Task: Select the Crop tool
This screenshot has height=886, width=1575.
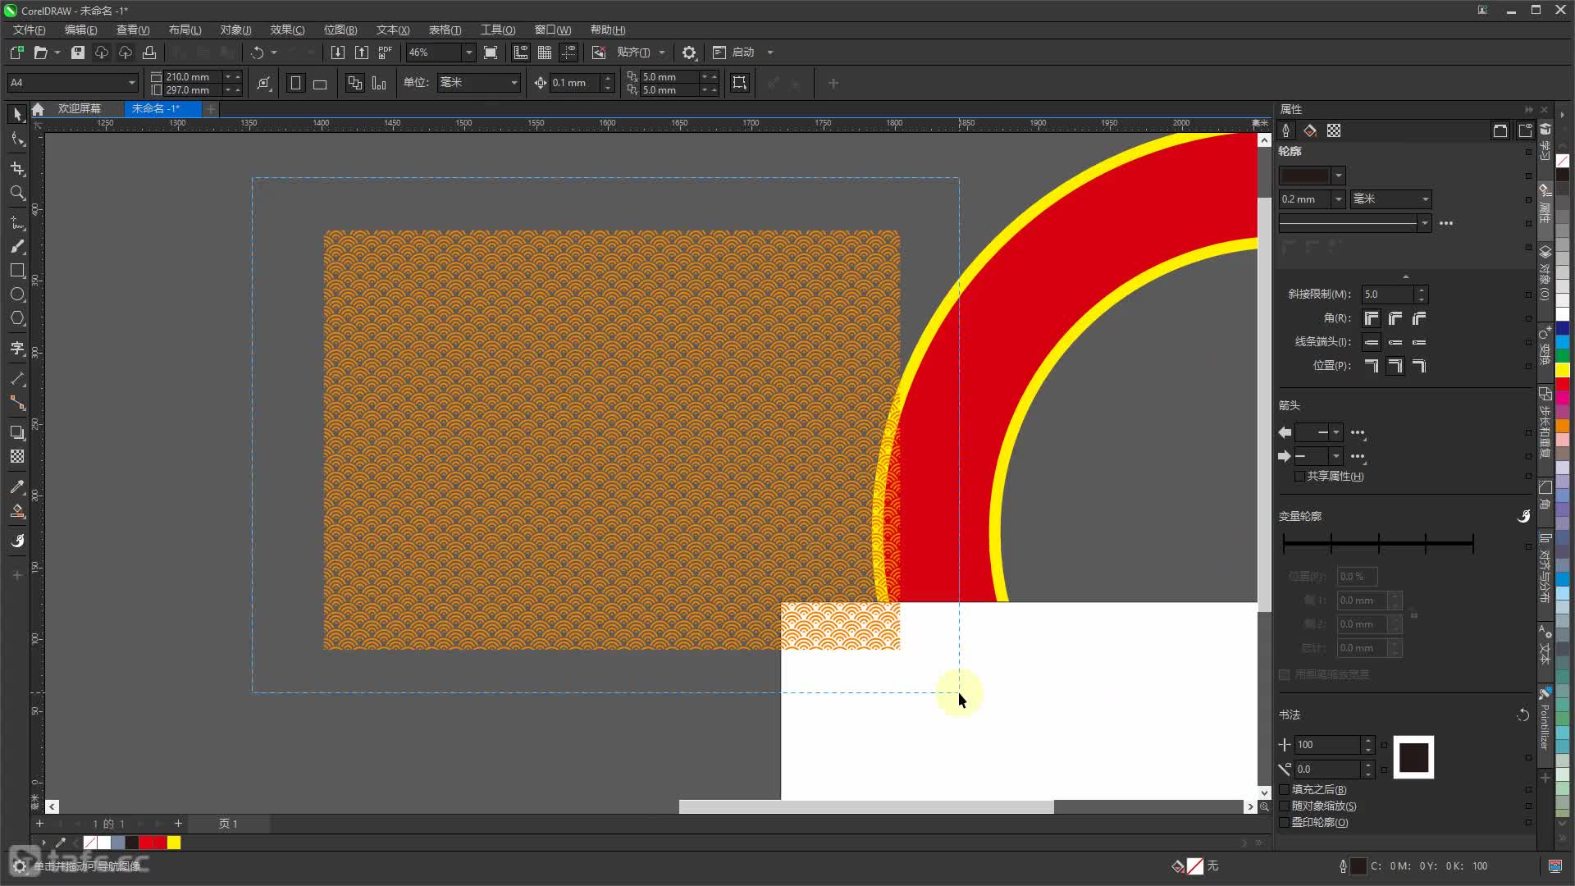Action: (17, 168)
